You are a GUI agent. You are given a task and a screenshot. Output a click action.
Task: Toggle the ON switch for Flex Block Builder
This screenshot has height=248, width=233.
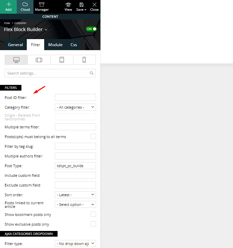click(x=91, y=29)
